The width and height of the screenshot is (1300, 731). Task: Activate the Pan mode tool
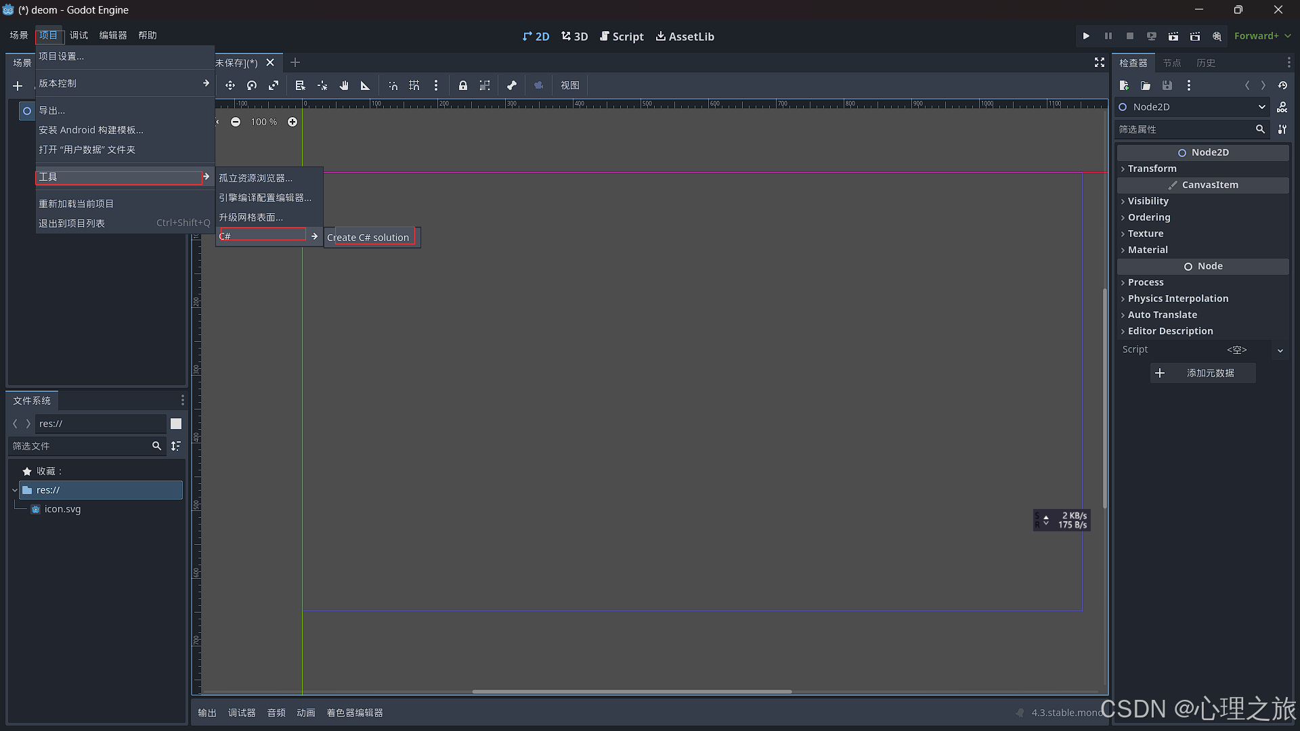click(343, 85)
